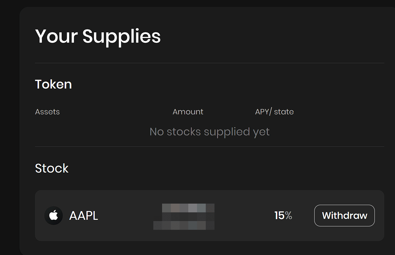395x255 pixels.
Task: Click the 15% APY value
Action: (283, 216)
